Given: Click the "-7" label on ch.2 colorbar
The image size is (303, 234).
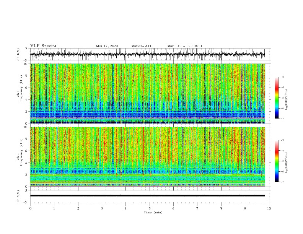Looking at the screenshot, I should [282, 182].
